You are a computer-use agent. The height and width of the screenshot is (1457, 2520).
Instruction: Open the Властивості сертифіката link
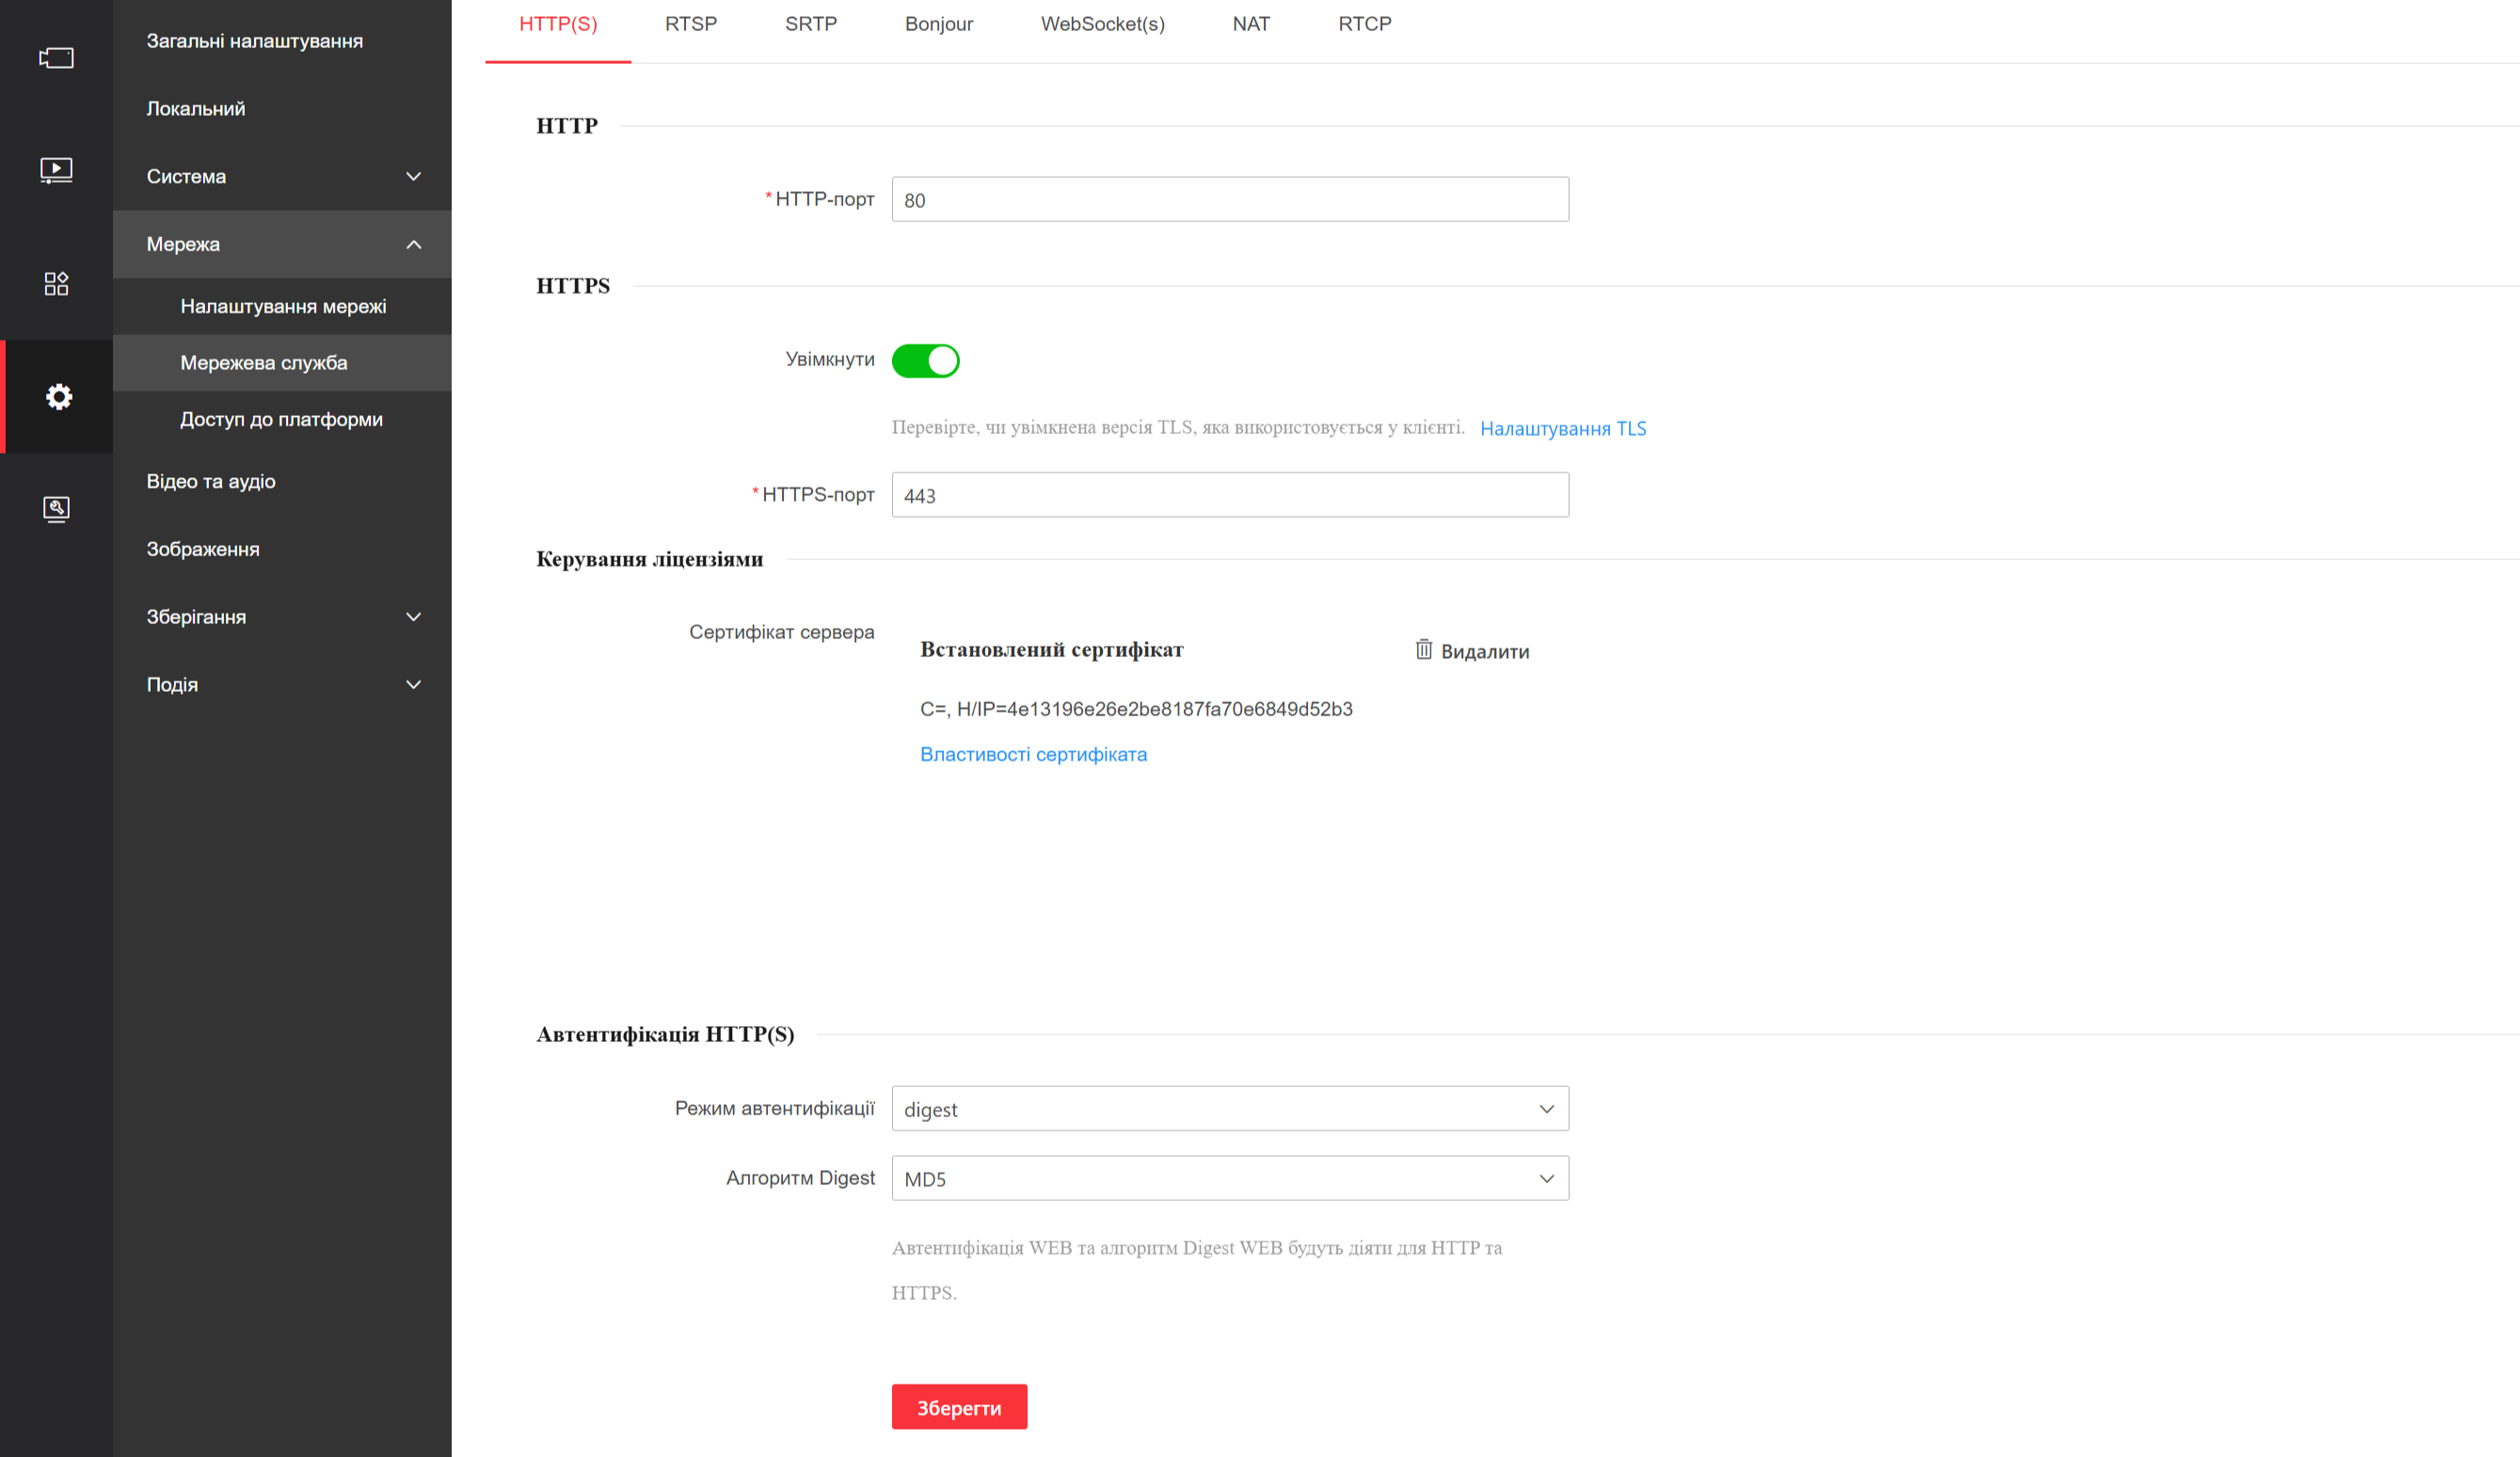(1033, 755)
